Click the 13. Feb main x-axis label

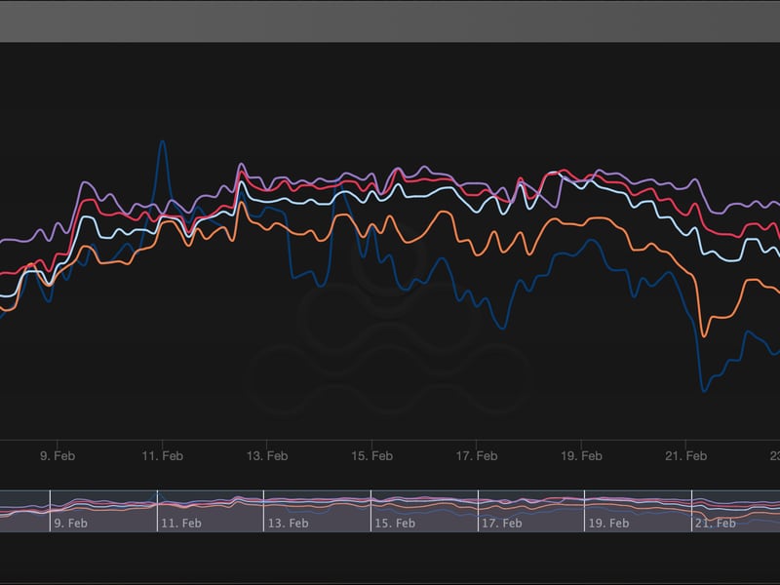coord(266,455)
